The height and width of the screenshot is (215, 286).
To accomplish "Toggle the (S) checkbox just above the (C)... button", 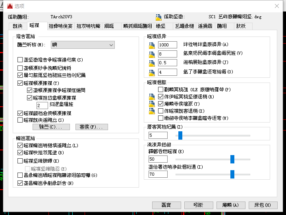I will point(20,120).
